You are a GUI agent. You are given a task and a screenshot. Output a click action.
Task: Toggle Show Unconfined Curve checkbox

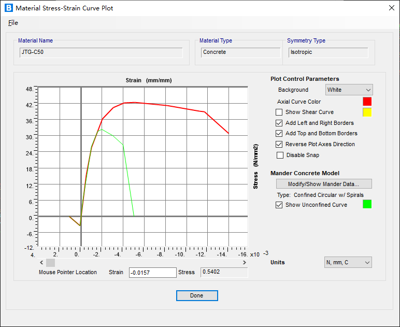coord(279,205)
